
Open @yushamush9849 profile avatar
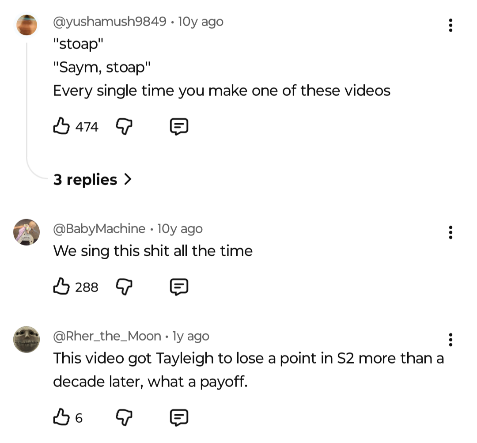(x=27, y=25)
